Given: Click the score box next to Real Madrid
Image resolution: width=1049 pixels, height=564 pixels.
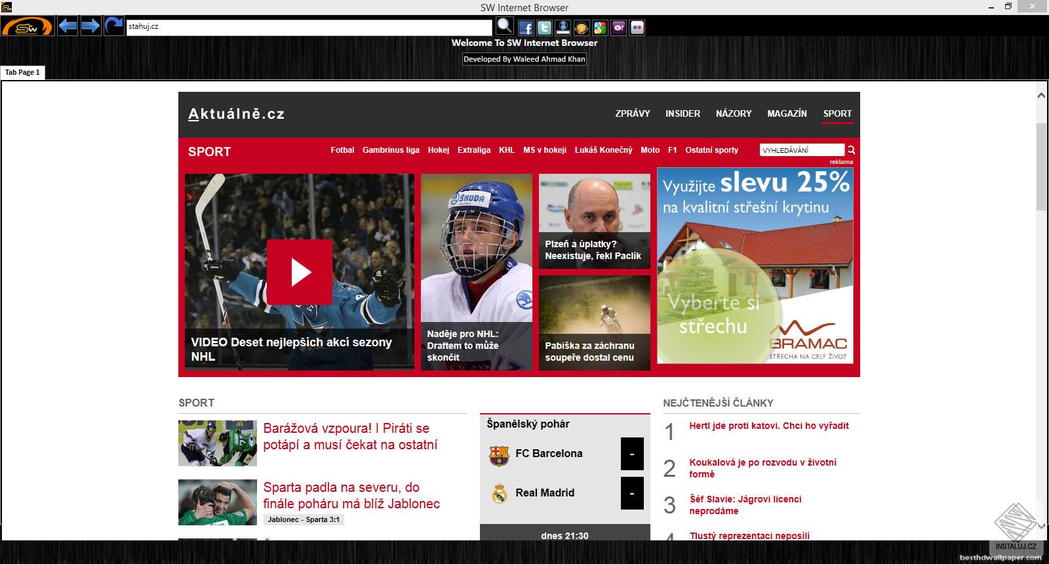Looking at the screenshot, I should 632,493.
